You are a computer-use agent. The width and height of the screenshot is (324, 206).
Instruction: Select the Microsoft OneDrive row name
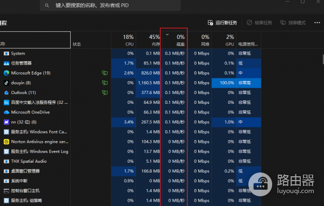[x=30, y=112]
